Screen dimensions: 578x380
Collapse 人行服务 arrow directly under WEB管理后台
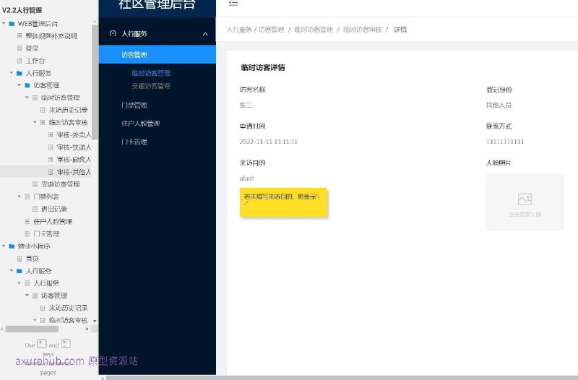[12, 73]
